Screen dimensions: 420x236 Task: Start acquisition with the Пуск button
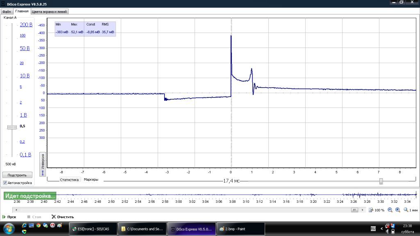pos(9,217)
